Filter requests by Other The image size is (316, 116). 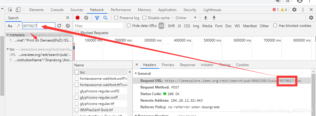pyautogui.click(x=264, y=26)
